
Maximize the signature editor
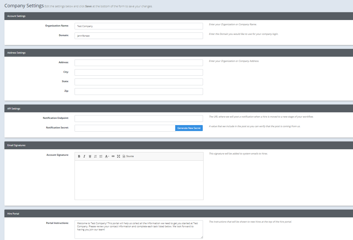pyautogui.click(x=119, y=156)
